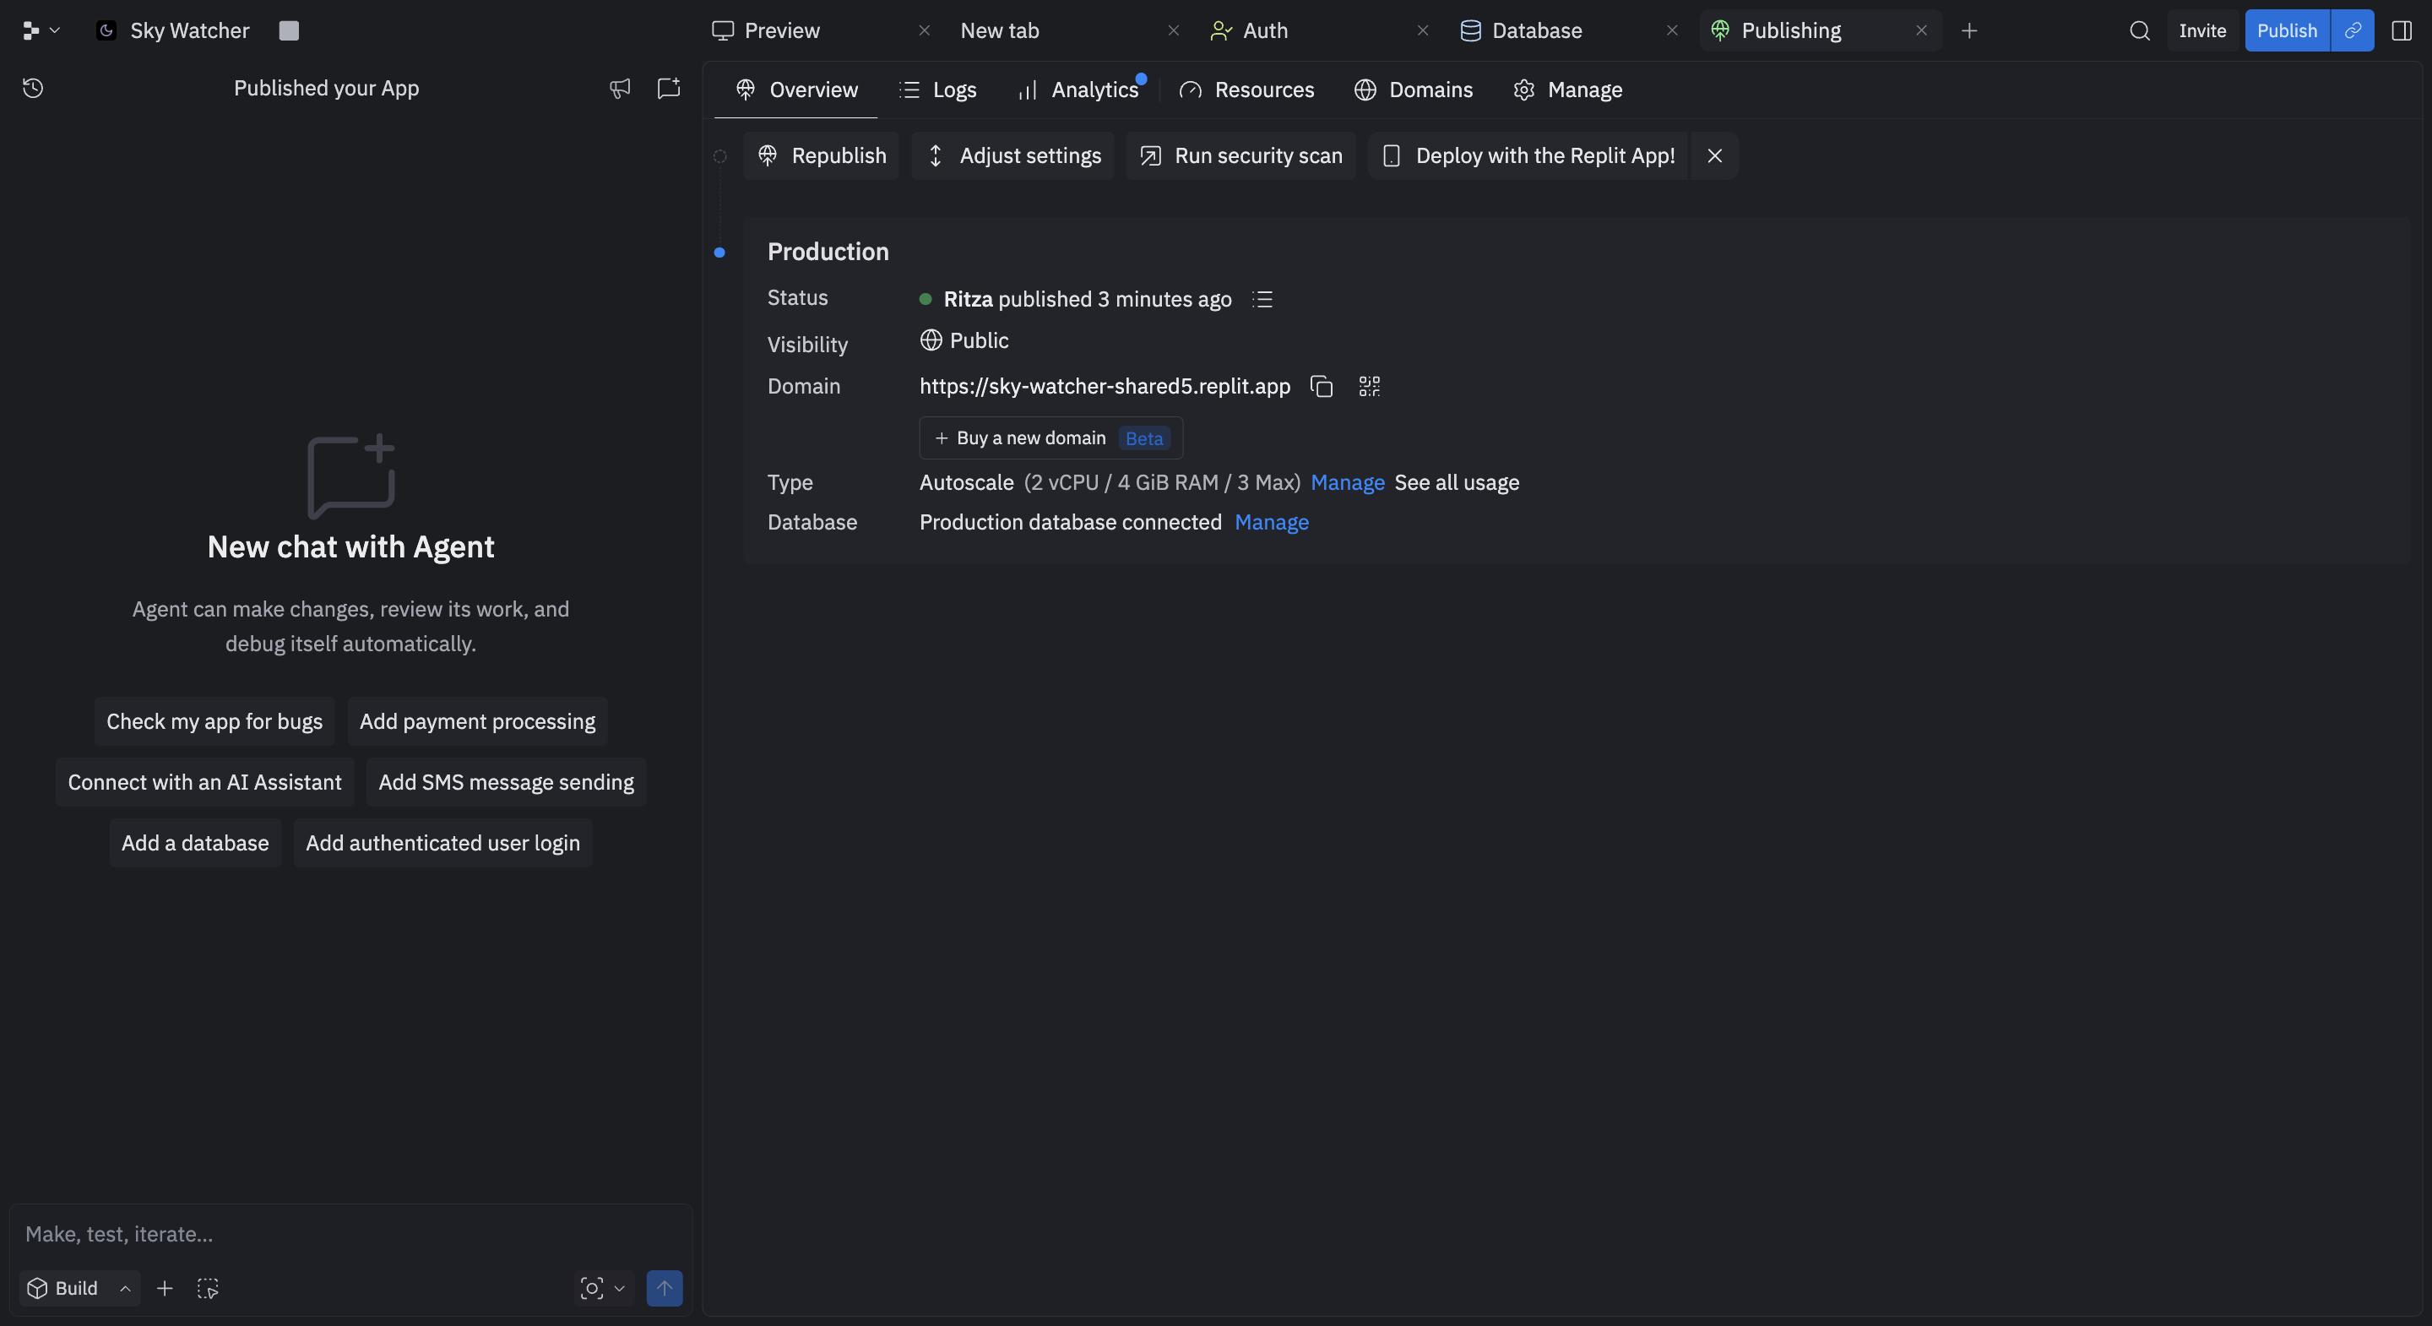This screenshot has width=2432, height=1326.
Task: Toggle the right side panel layout
Action: click(x=2401, y=30)
